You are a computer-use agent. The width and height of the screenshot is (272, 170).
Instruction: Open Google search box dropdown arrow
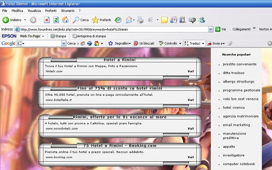64,43
